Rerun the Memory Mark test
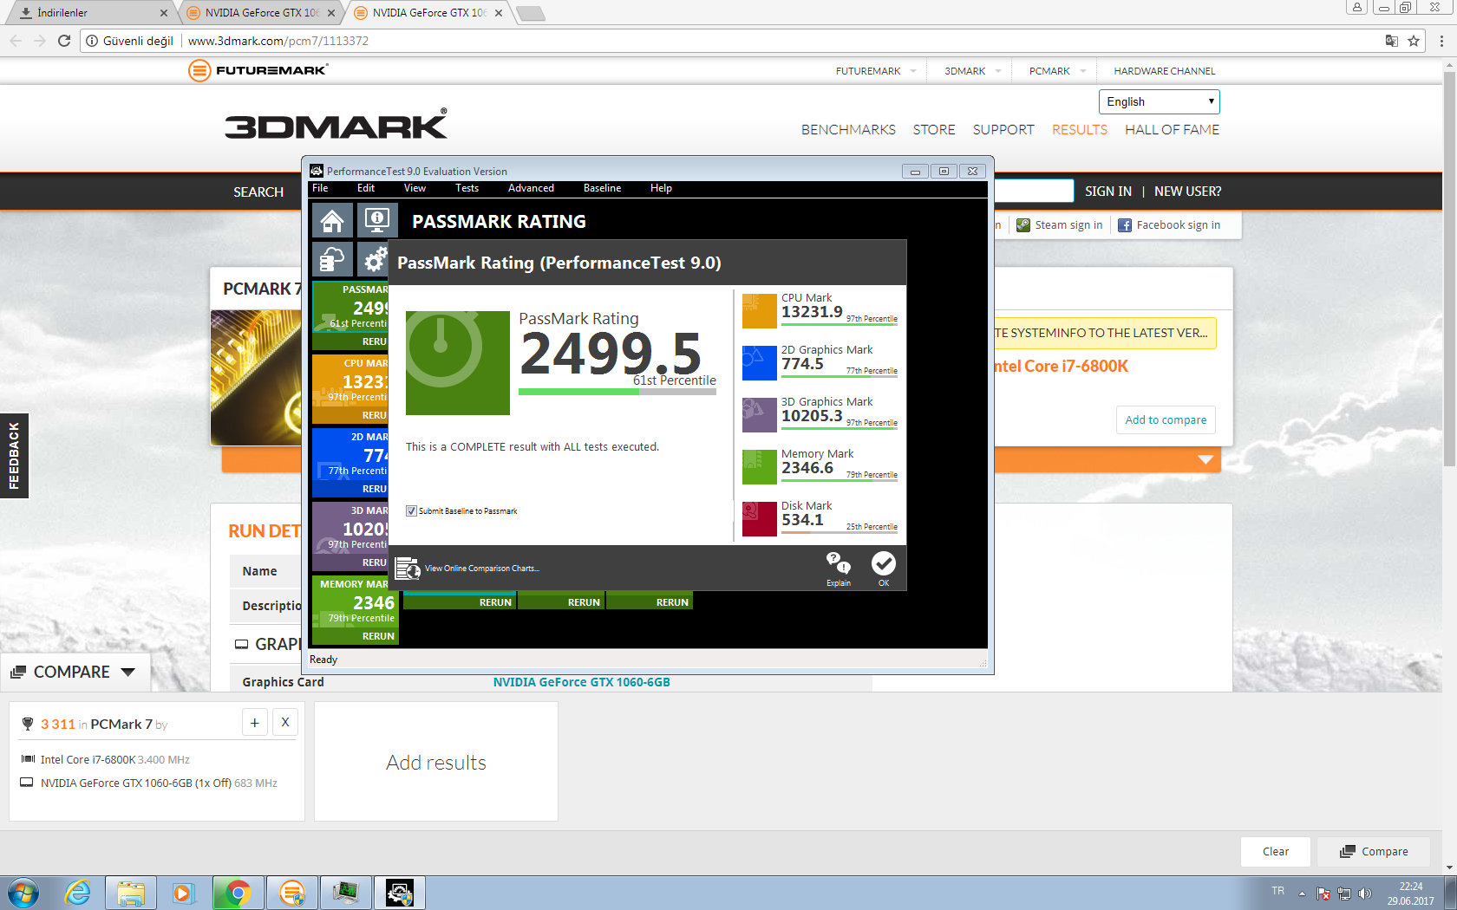The width and height of the screenshot is (1457, 910). tap(378, 636)
